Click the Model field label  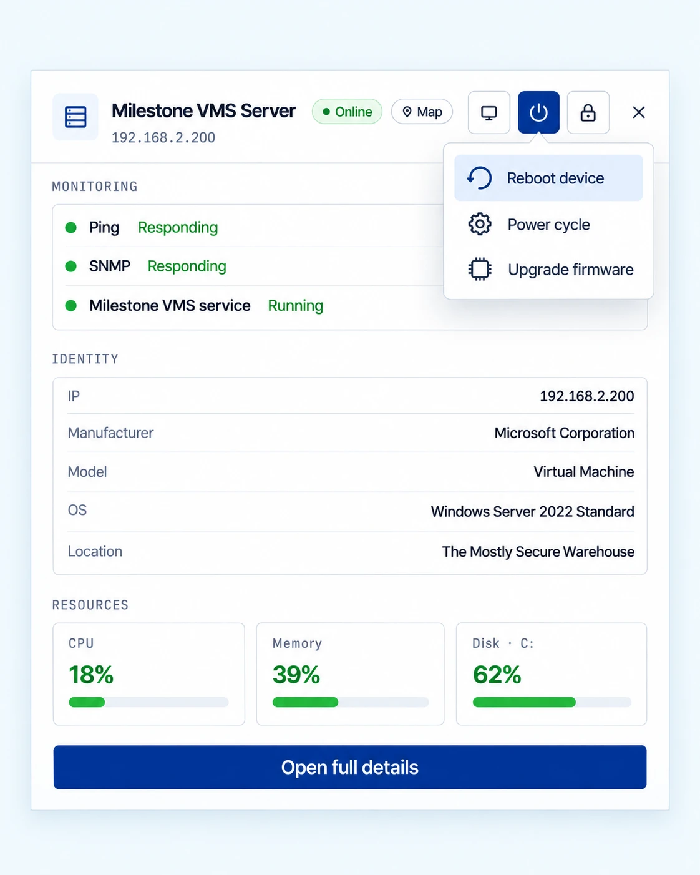(87, 472)
